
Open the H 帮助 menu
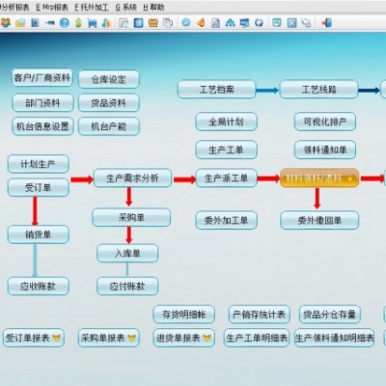click(x=153, y=7)
